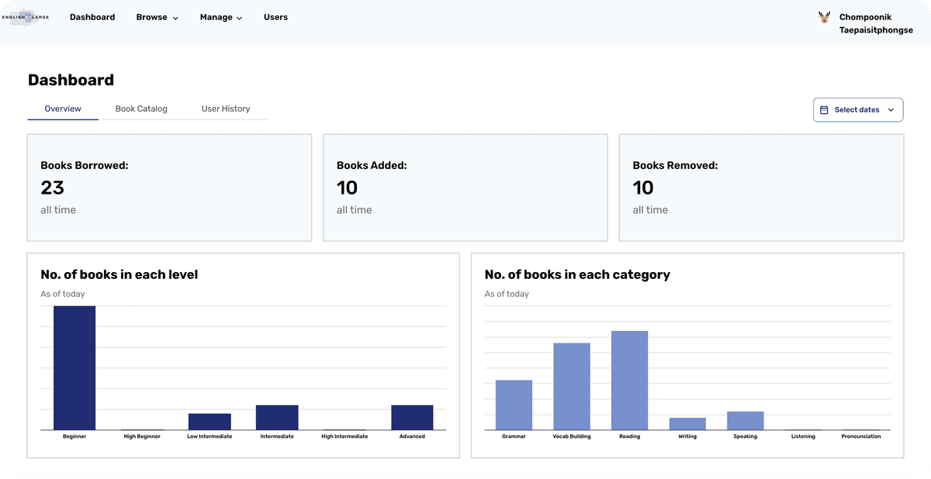Switch to the Book Catalog tab
This screenshot has height=479, width=931.
tap(141, 109)
